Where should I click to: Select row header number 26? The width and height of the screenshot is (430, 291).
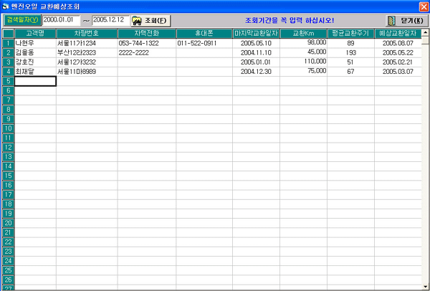(x=8, y=280)
